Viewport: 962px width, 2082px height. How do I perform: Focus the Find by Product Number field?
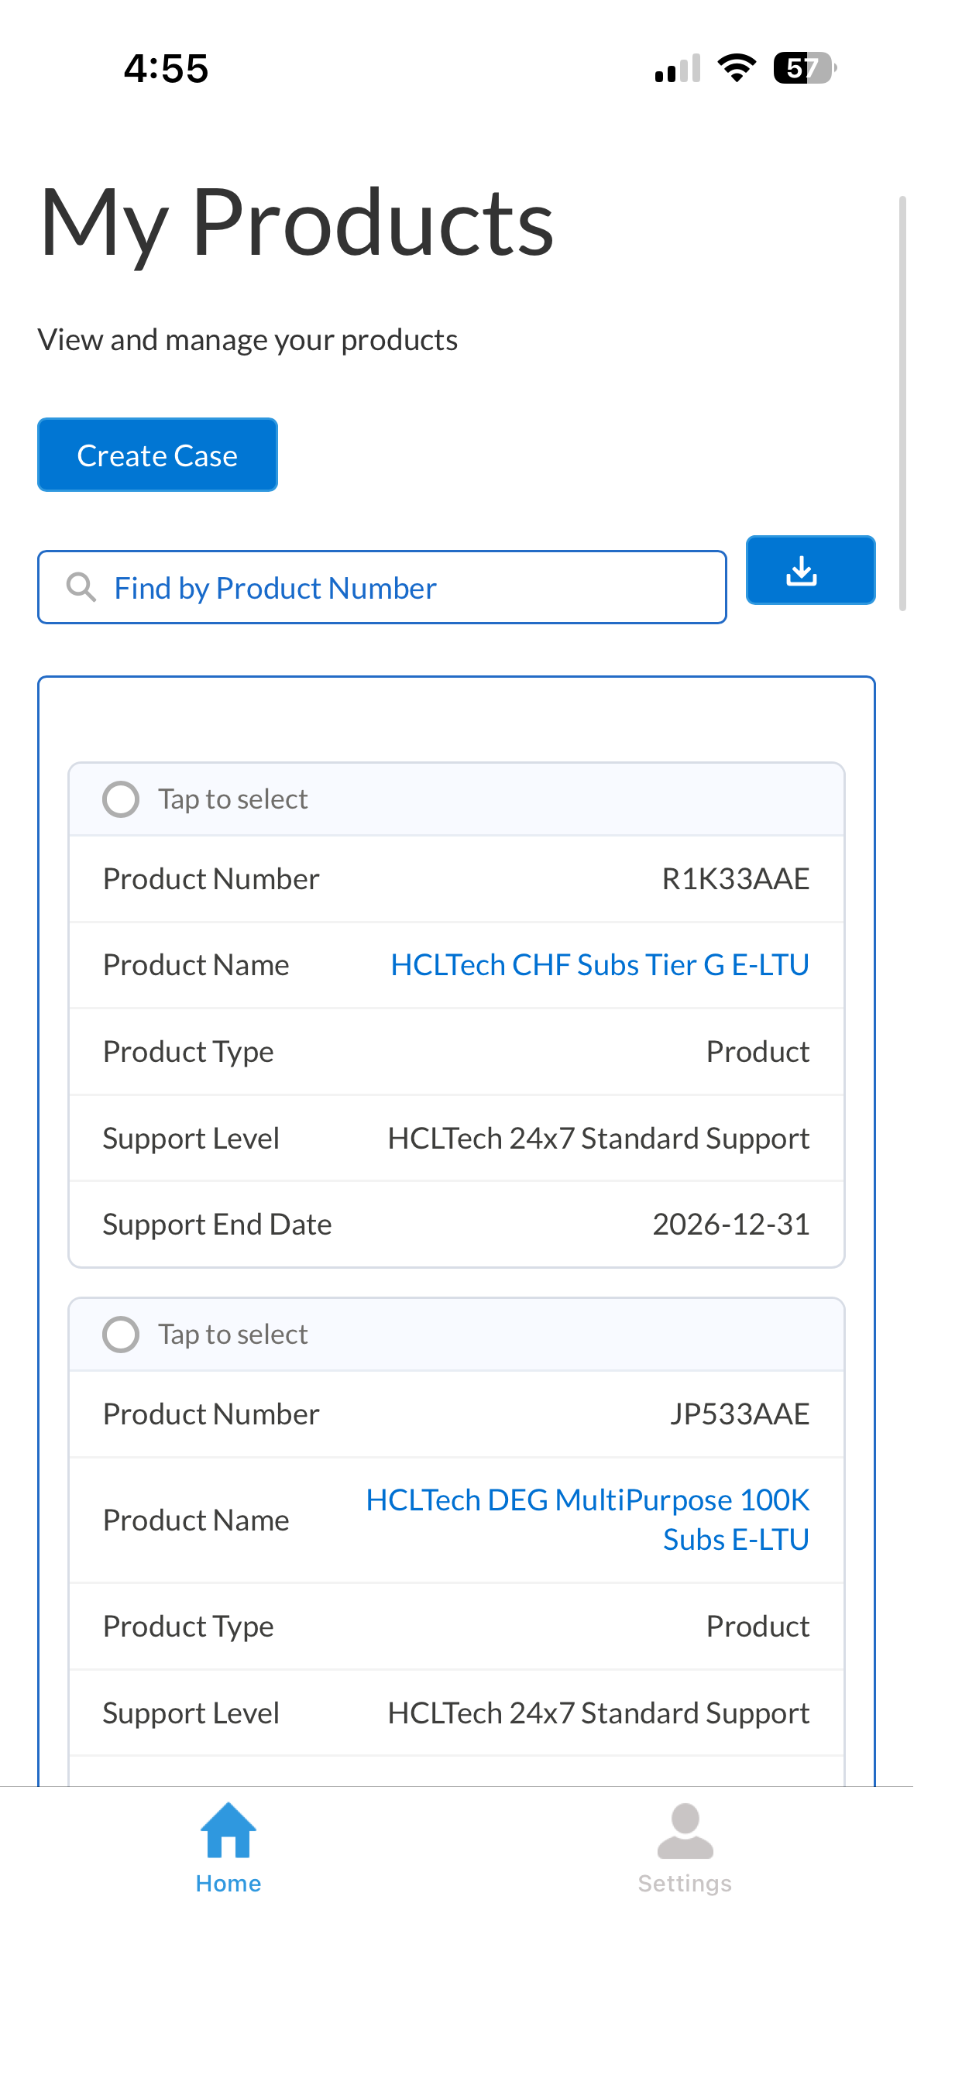(x=382, y=588)
